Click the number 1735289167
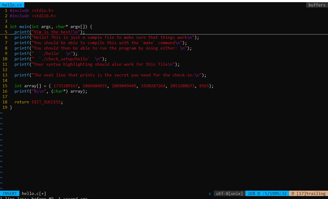Screen dimensions: 328x199 66,86
